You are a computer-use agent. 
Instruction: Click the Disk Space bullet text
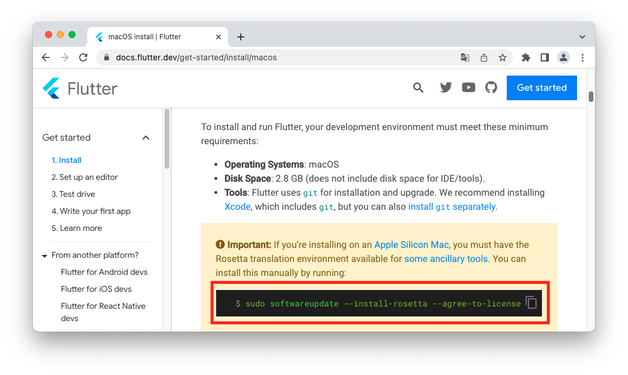(354, 179)
